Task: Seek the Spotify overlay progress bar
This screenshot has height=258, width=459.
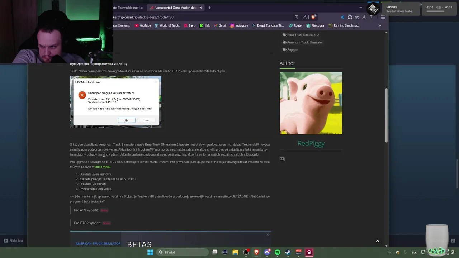Action: pos(435,11)
